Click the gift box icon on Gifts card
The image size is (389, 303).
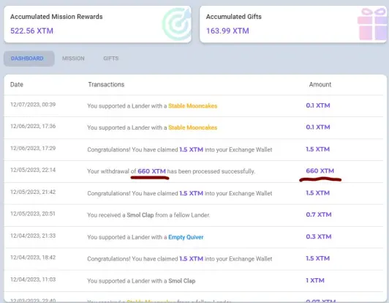372,24
